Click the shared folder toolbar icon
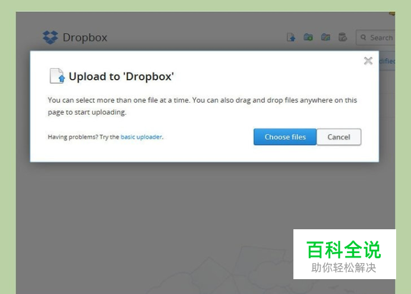The width and height of the screenshot is (411, 294). 325,37
